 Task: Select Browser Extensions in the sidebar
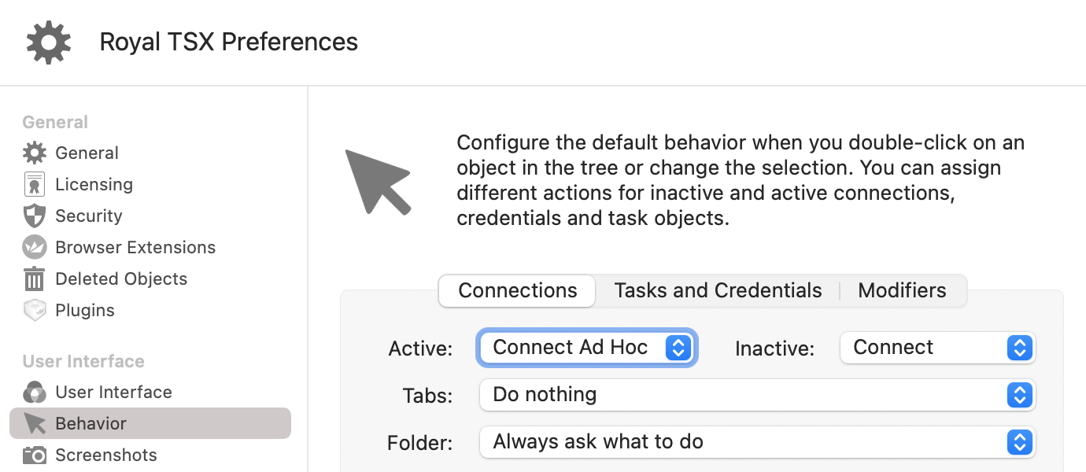pos(135,247)
